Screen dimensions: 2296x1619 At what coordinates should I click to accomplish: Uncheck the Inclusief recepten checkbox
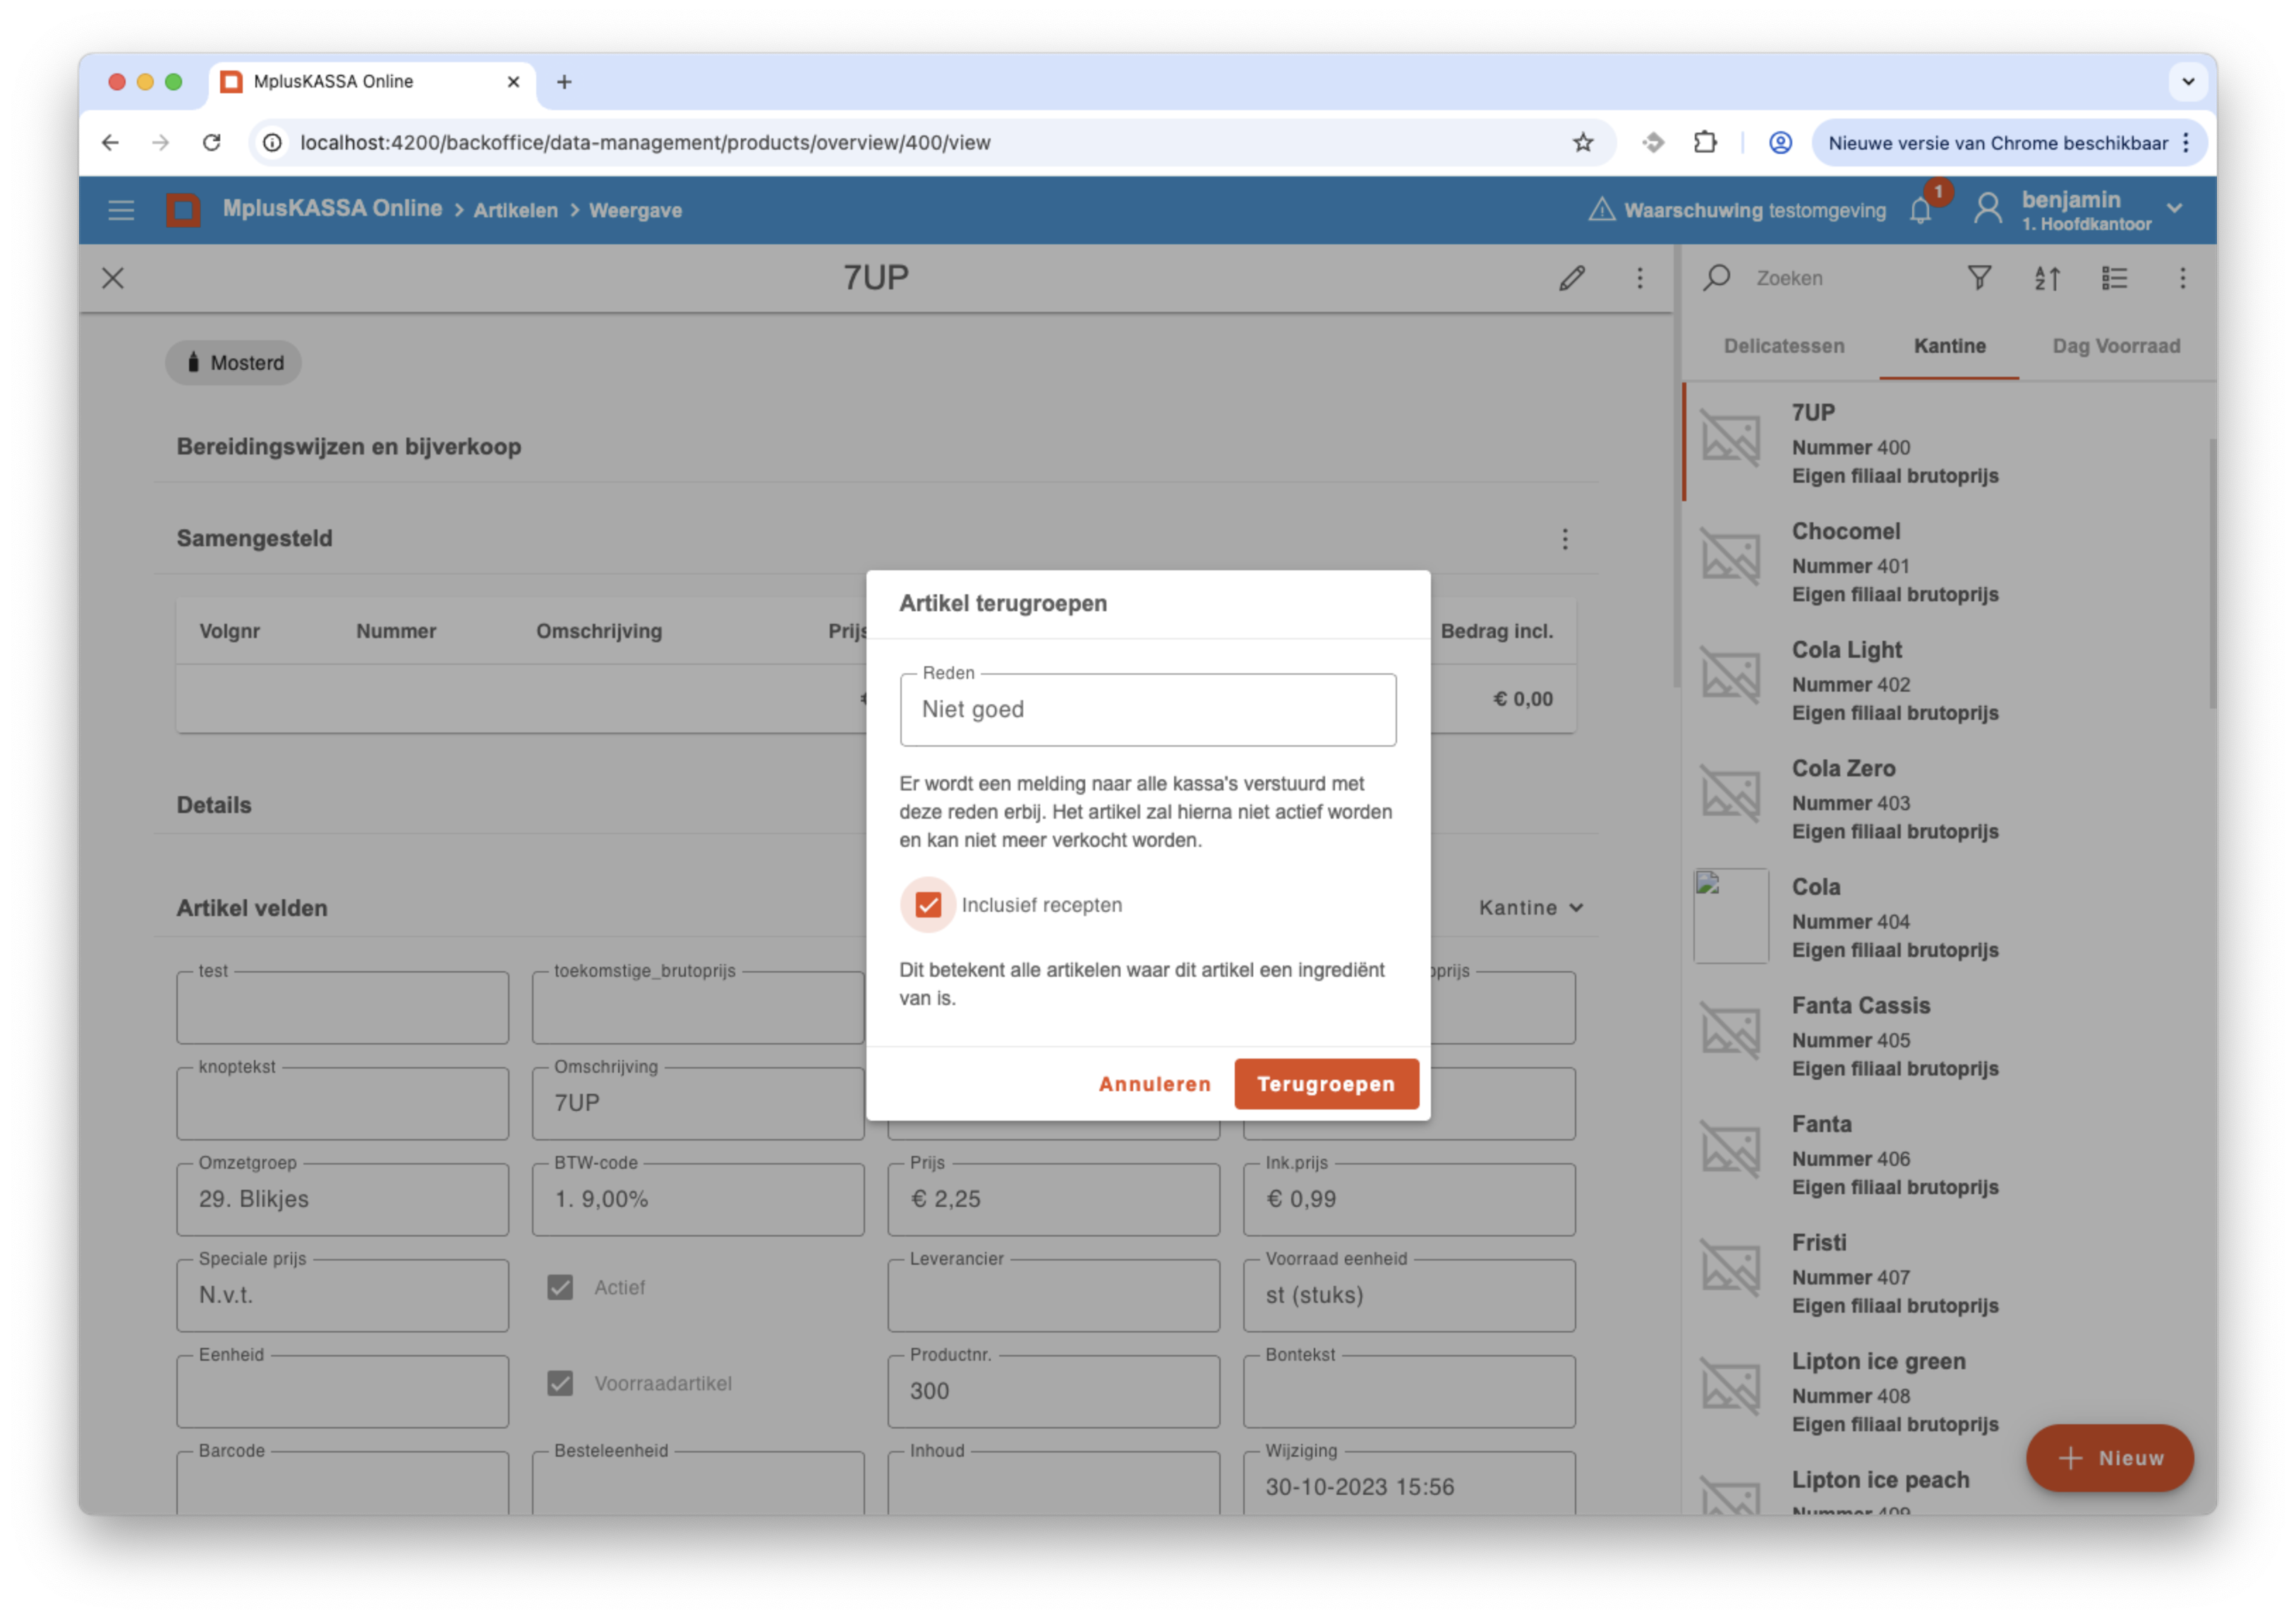[928, 905]
